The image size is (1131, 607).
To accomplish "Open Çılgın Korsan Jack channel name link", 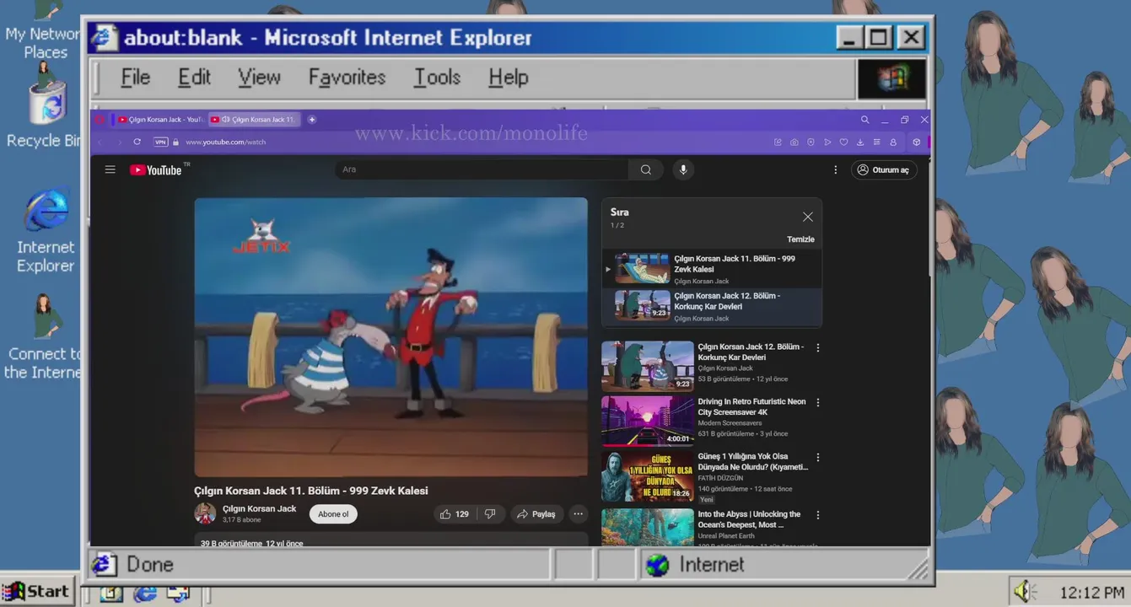I will [x=259, y=508].
